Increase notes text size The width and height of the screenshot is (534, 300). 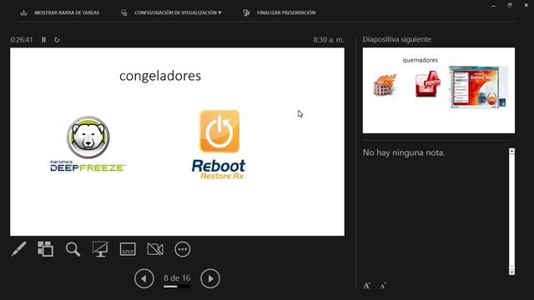click(x=367, y=286)
